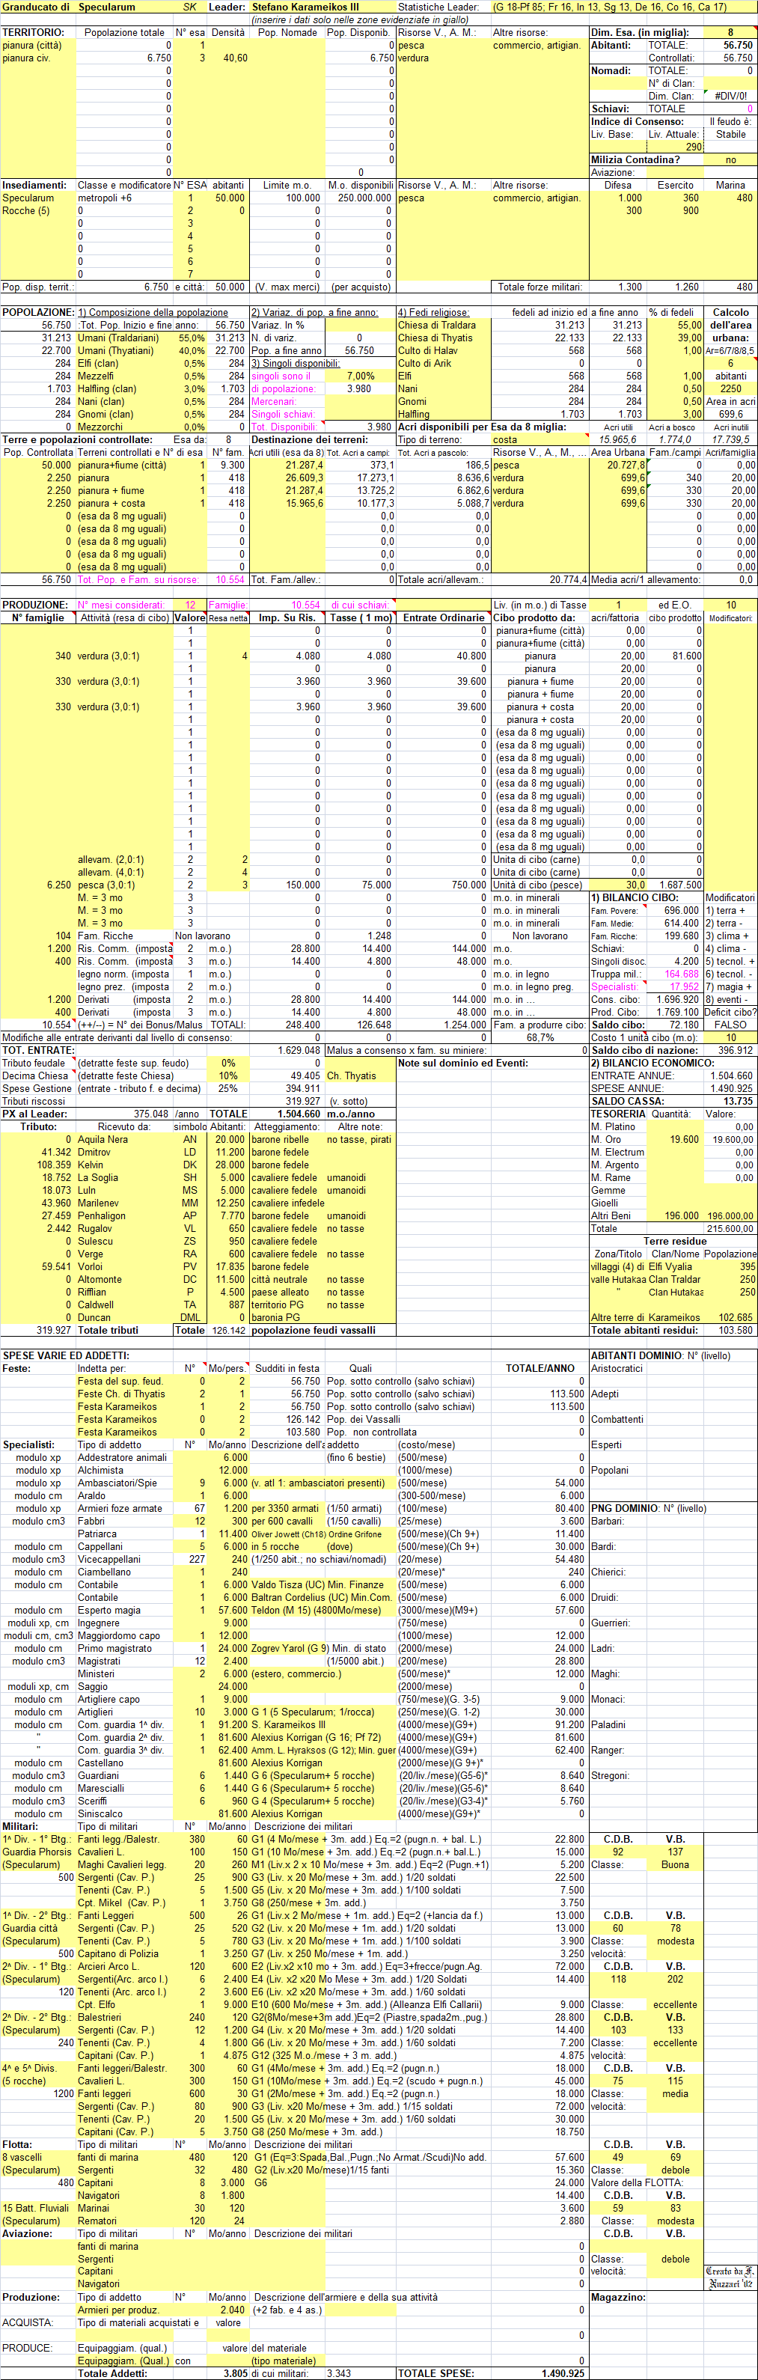Screen dimensions: 758x2380
Task: Select the 'Festa del sup. feud.' cell
Action: click(x=120, y=1382)
